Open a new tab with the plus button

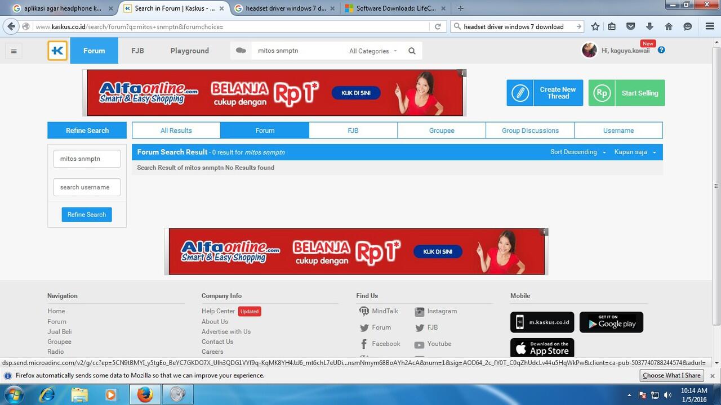(x=461, y=8)
